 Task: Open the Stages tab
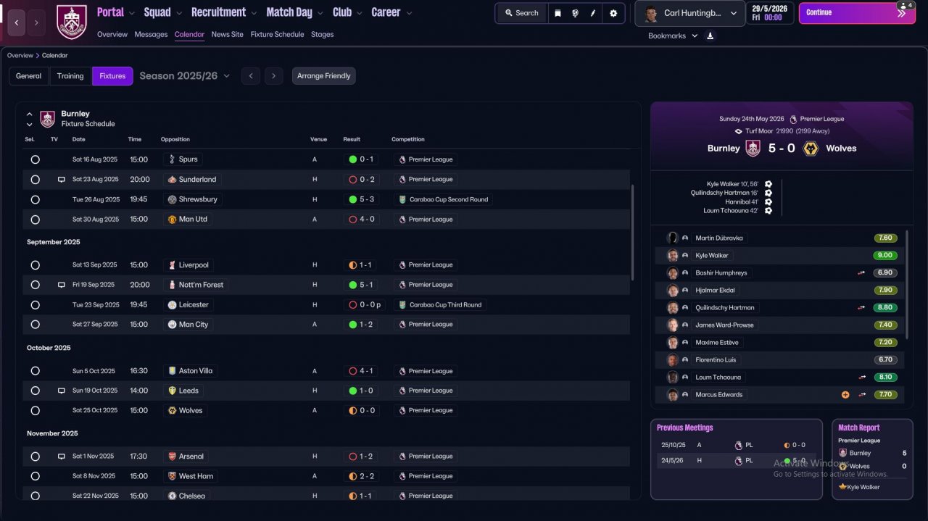pos(322,35)
